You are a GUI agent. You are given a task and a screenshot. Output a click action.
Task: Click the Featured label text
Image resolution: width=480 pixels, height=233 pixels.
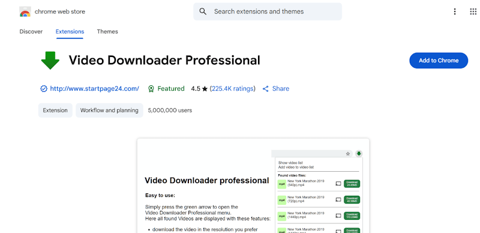coord(171,89)
